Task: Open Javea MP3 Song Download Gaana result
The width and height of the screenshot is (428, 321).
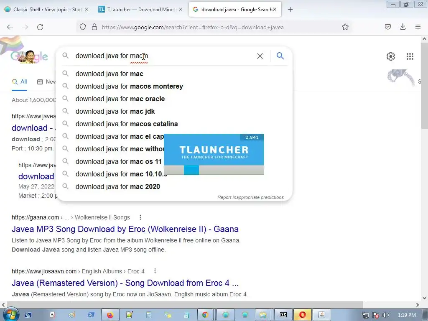Action: (x=125, y=229)
